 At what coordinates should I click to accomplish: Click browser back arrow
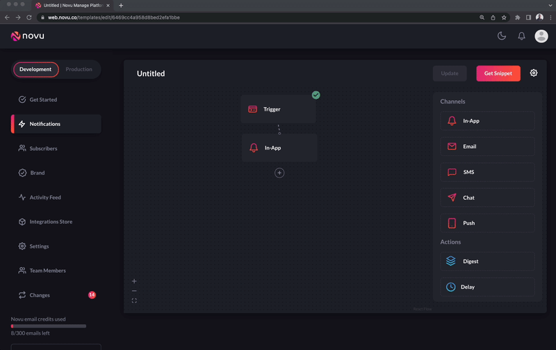point(7,17)
